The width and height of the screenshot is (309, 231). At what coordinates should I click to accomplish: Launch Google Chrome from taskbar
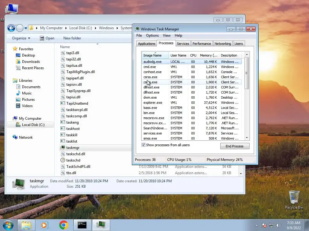point(63,225)
